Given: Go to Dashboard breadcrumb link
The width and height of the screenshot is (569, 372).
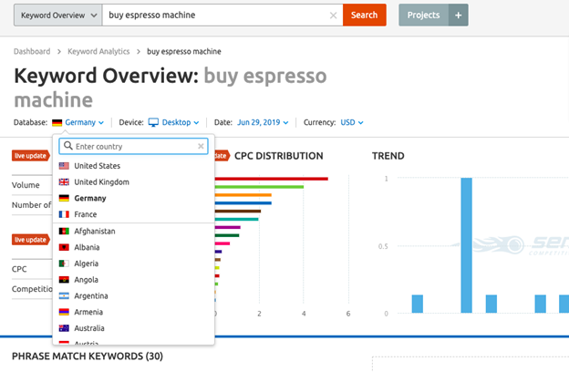Looking at the screenshot, I should point(32,52).
